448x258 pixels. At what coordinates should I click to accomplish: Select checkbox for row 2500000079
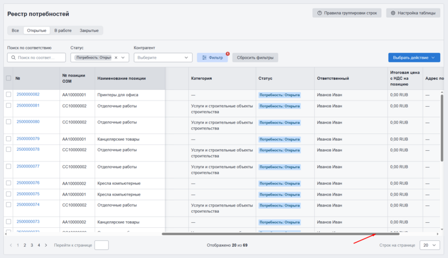[x=8, y=138]
